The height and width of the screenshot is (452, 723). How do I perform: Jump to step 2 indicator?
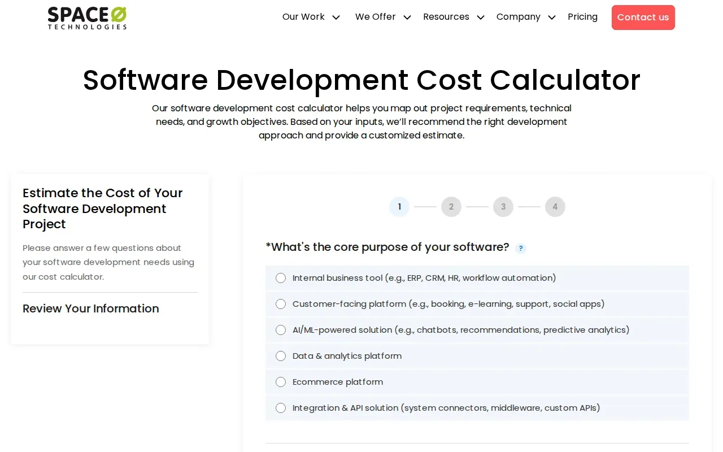click(451, 207)
